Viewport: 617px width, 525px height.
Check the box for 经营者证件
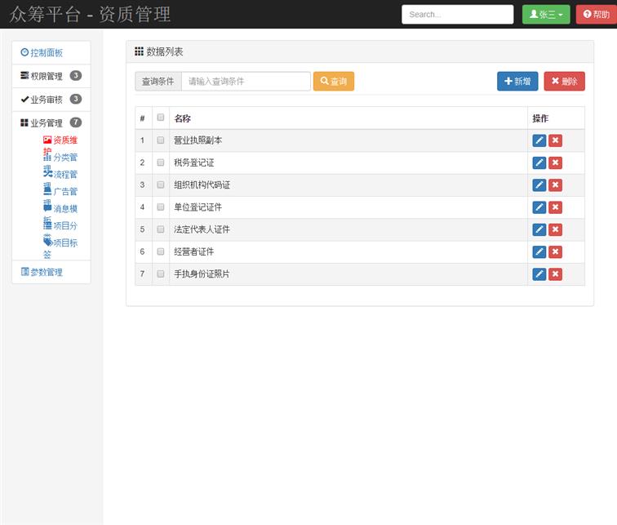[161, 251]
